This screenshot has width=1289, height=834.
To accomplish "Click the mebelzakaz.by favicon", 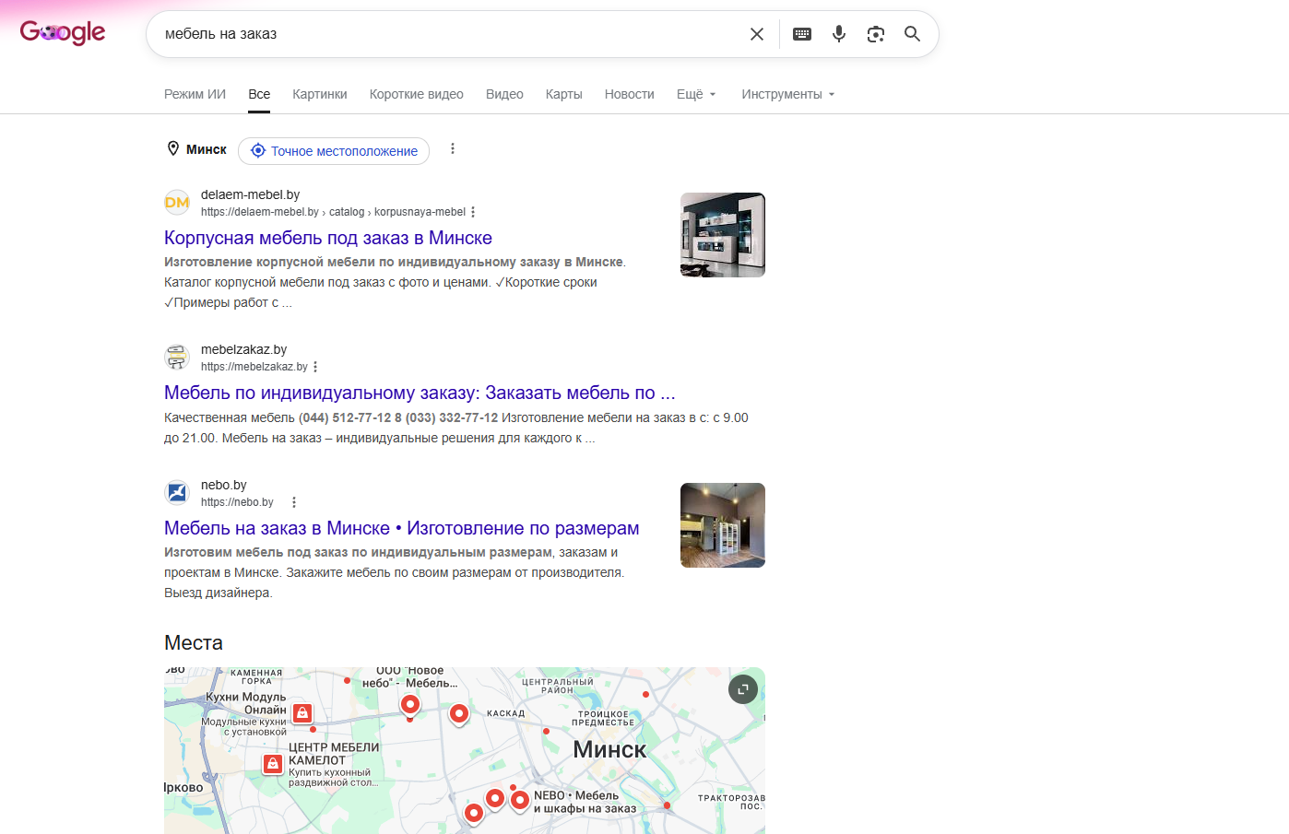I will tap(177, 358).
